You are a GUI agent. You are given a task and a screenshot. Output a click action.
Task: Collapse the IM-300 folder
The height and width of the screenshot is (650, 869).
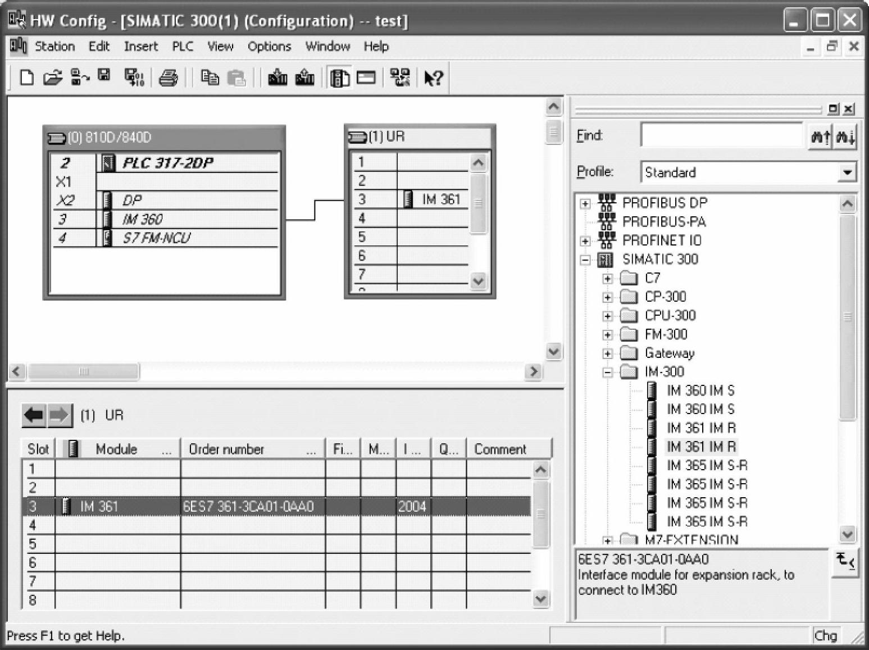[x=607, y=372]
